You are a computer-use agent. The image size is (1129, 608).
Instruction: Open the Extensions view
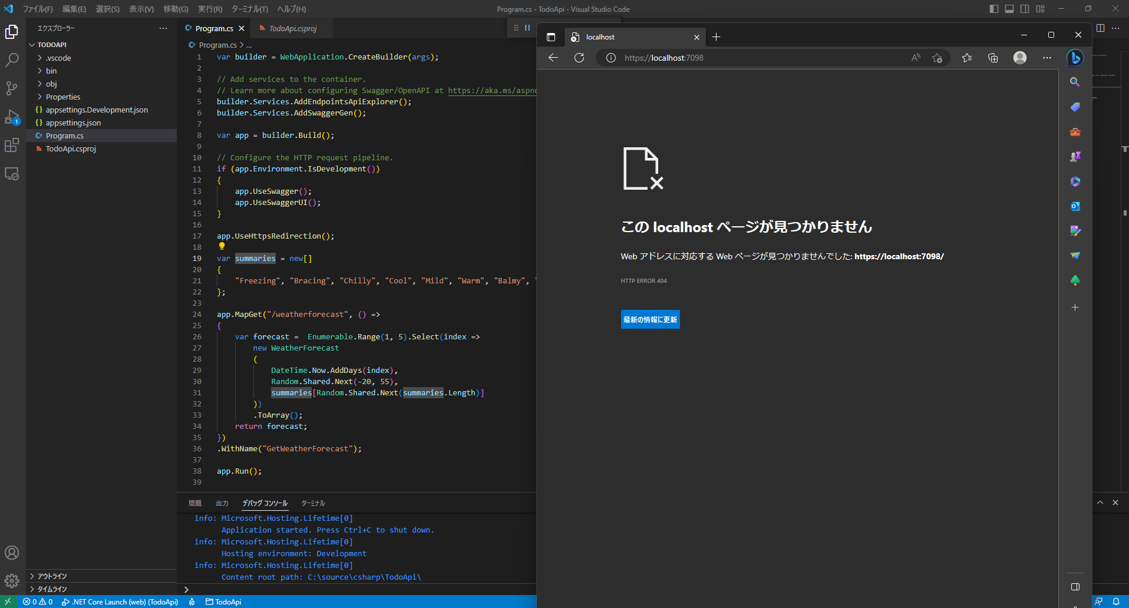coord(12,146)
